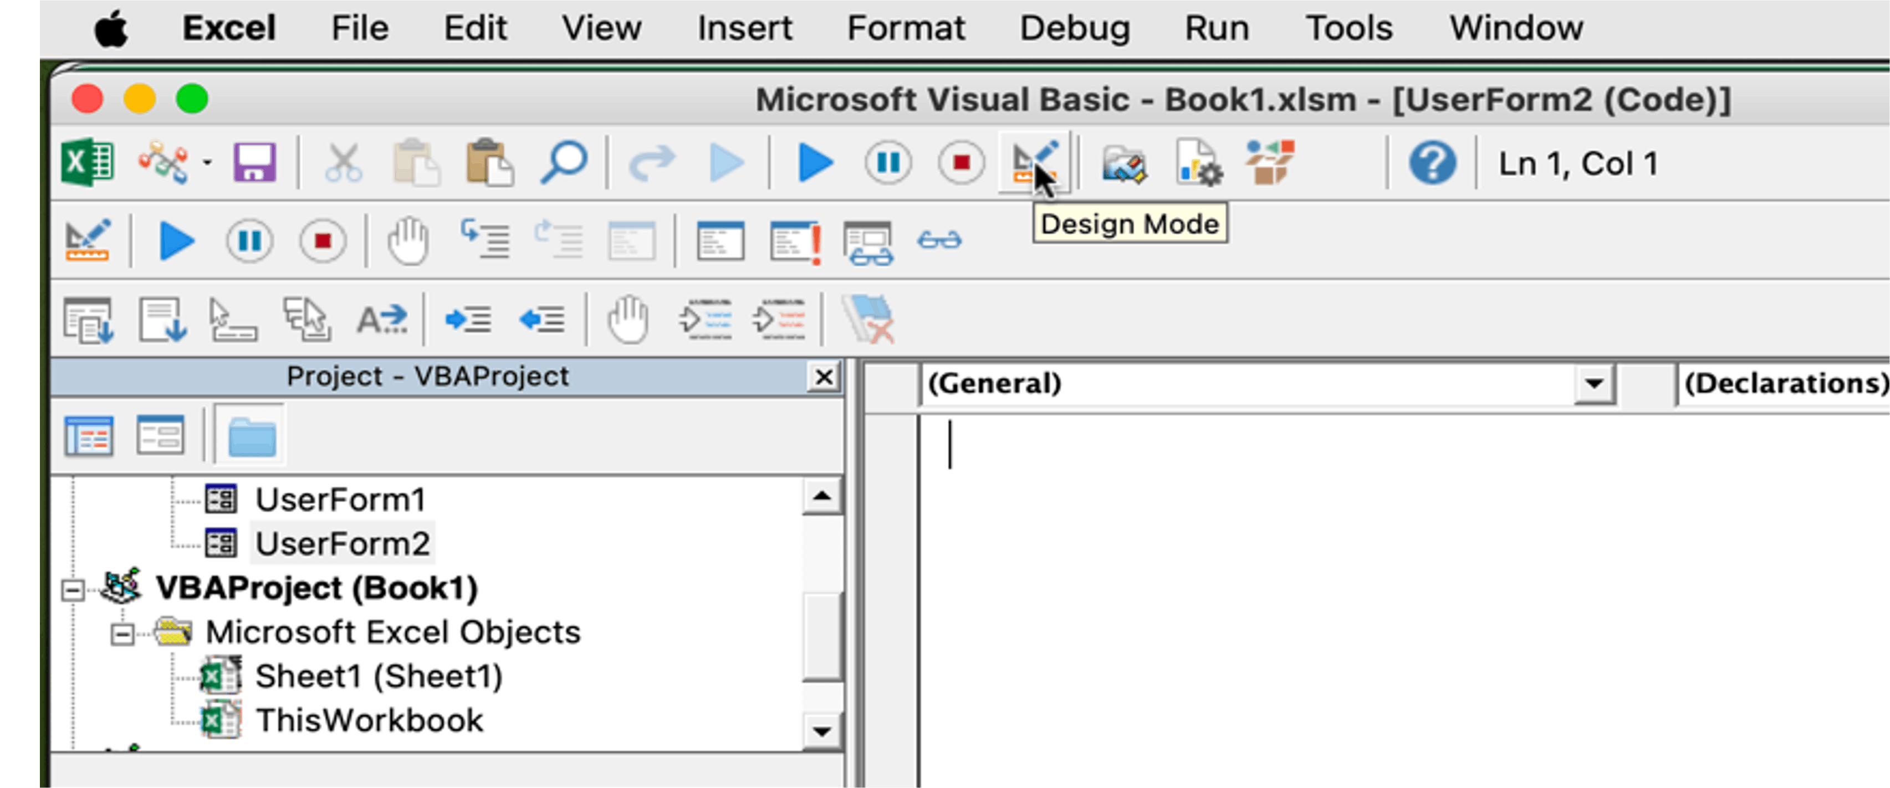The image size is (1890, 788).
Task: Open the (General) object dropdown
Action: coord(1593,383)
